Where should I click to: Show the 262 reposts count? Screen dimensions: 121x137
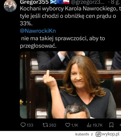[53, 125]
